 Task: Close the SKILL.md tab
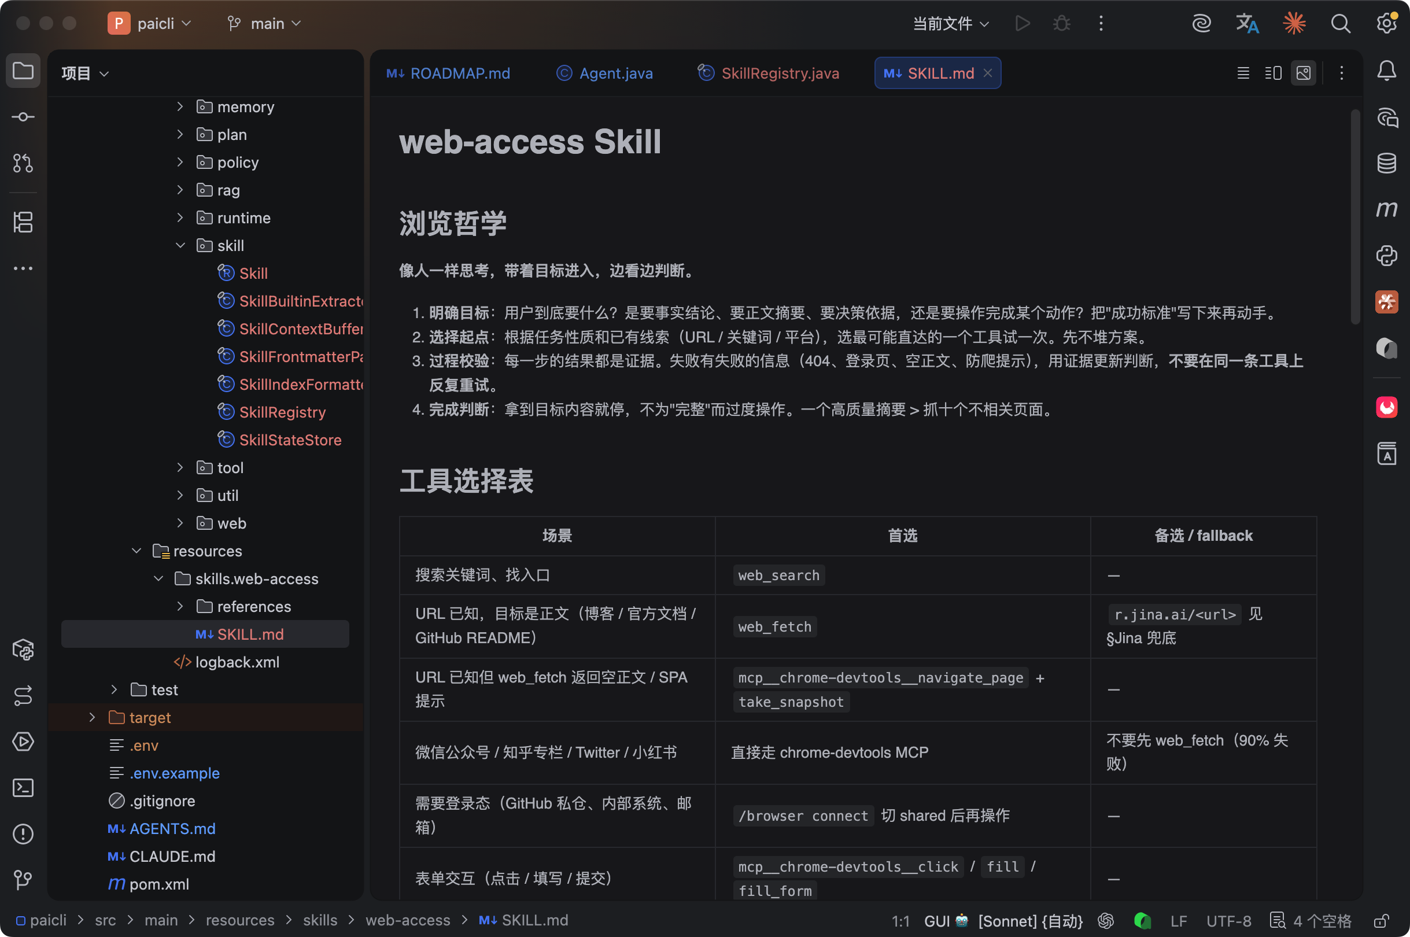pyautogui.click(x=988, y=73)
